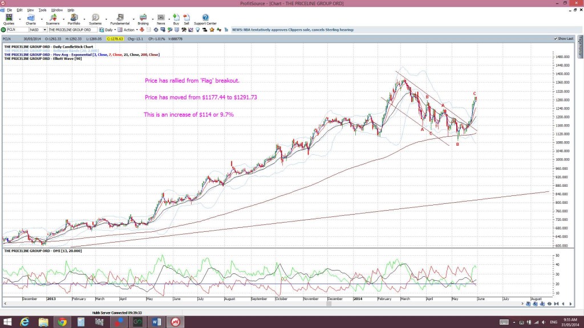Viewport: 584px width, 328px height.
Task: Open the Tools menu
Action: tap(42, 10)
